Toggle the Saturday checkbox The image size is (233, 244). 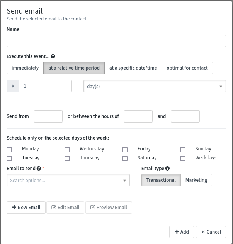pos(125,158)
